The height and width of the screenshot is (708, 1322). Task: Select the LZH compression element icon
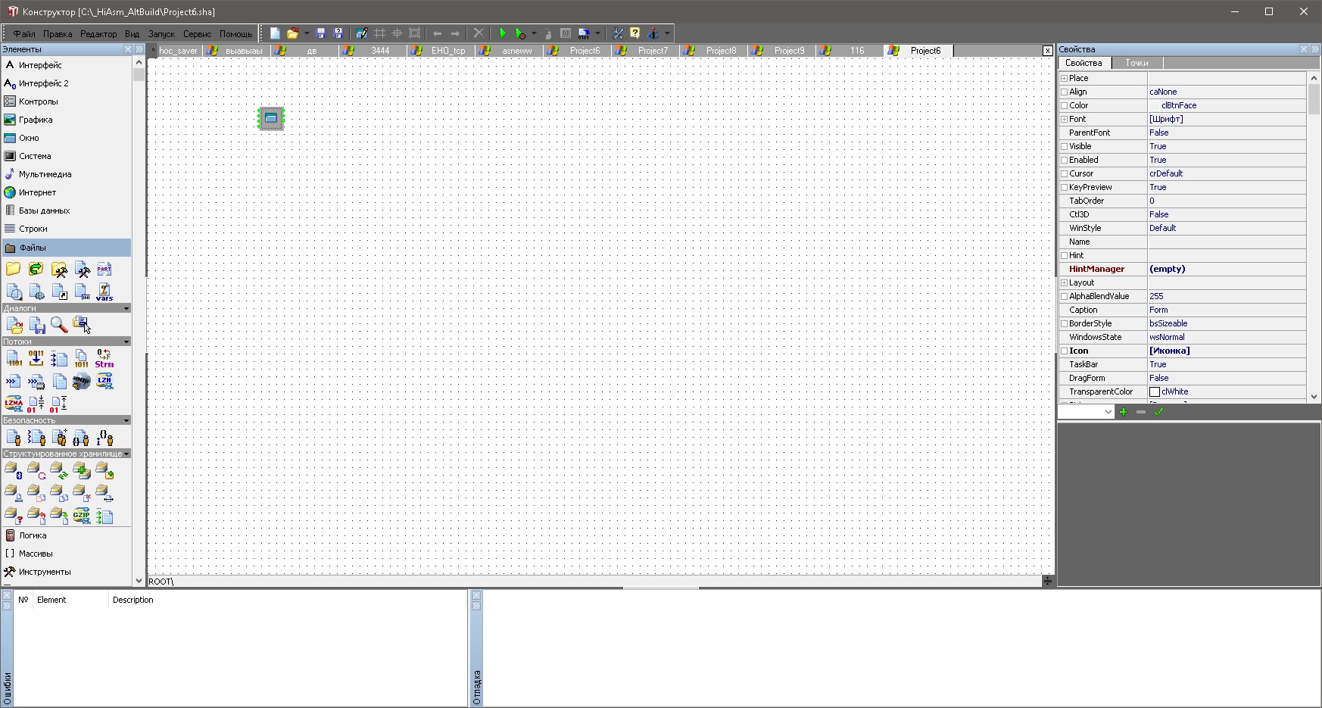tap(104, 381)
